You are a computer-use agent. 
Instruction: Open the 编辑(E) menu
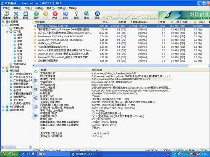click(x=17, y=8)
